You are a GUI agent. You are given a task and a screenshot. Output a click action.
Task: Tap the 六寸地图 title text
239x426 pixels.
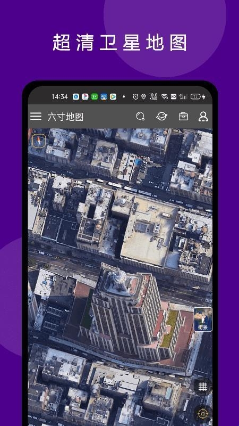65,117
